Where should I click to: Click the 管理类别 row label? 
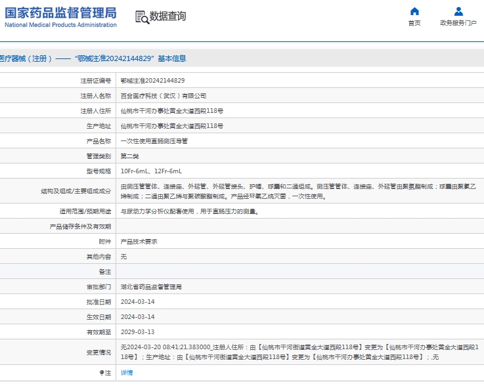pyautogui.click(x=99, y=156)
